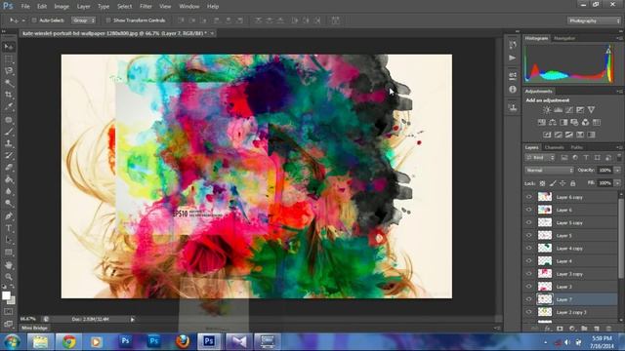Open the collapsed Actions panel icon
Image resolution: width=625 pixels, height=351 pixels.
[x=513, y=58]
